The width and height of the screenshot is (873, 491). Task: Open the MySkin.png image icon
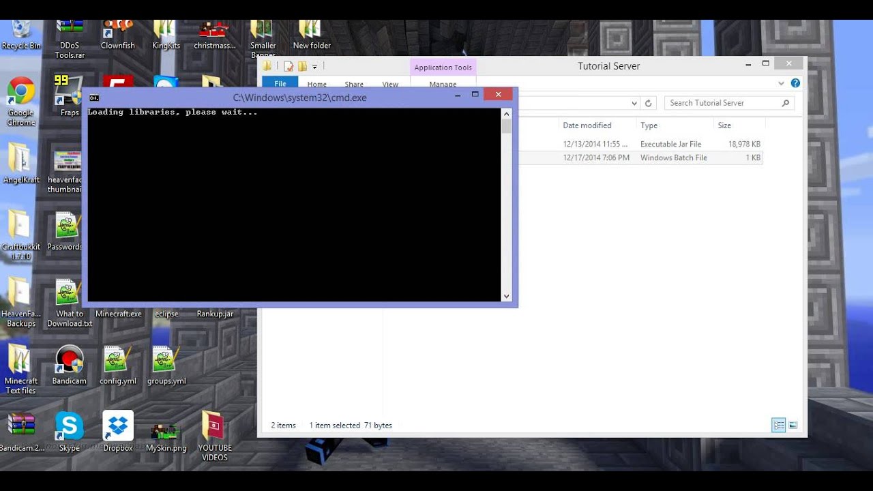166,437
